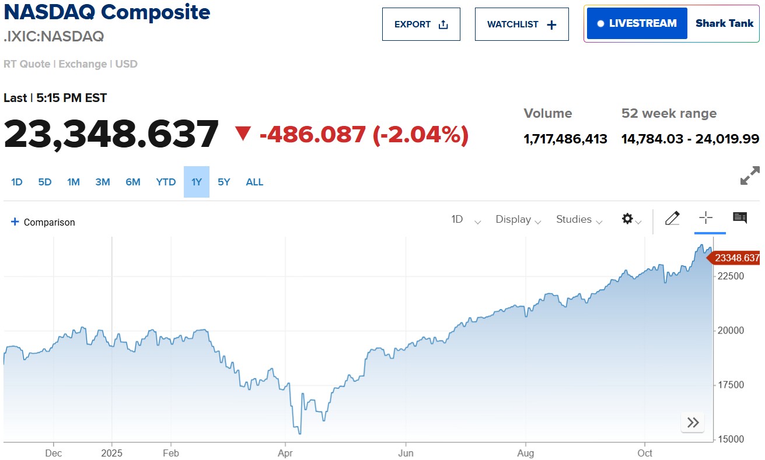The image size is (765, 460).
Task: Select the YTD range tab
Action: 166,182
